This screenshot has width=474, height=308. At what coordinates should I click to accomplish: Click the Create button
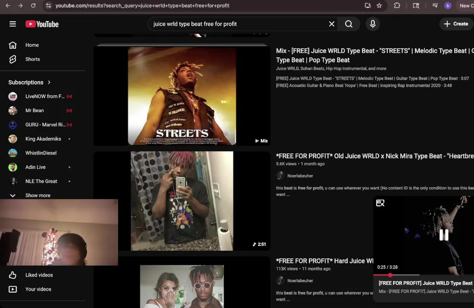tap(456, 24)
